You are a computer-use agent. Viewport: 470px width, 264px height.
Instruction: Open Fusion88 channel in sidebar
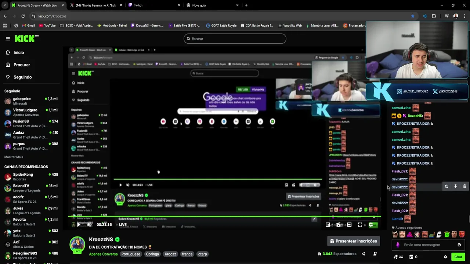point(31,124)
